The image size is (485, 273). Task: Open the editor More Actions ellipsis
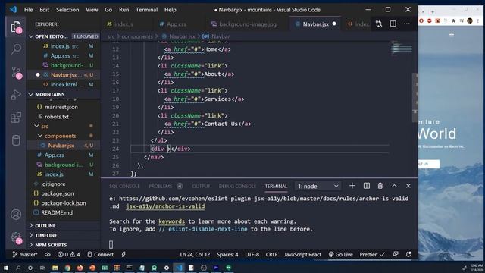tap(407, 24)
